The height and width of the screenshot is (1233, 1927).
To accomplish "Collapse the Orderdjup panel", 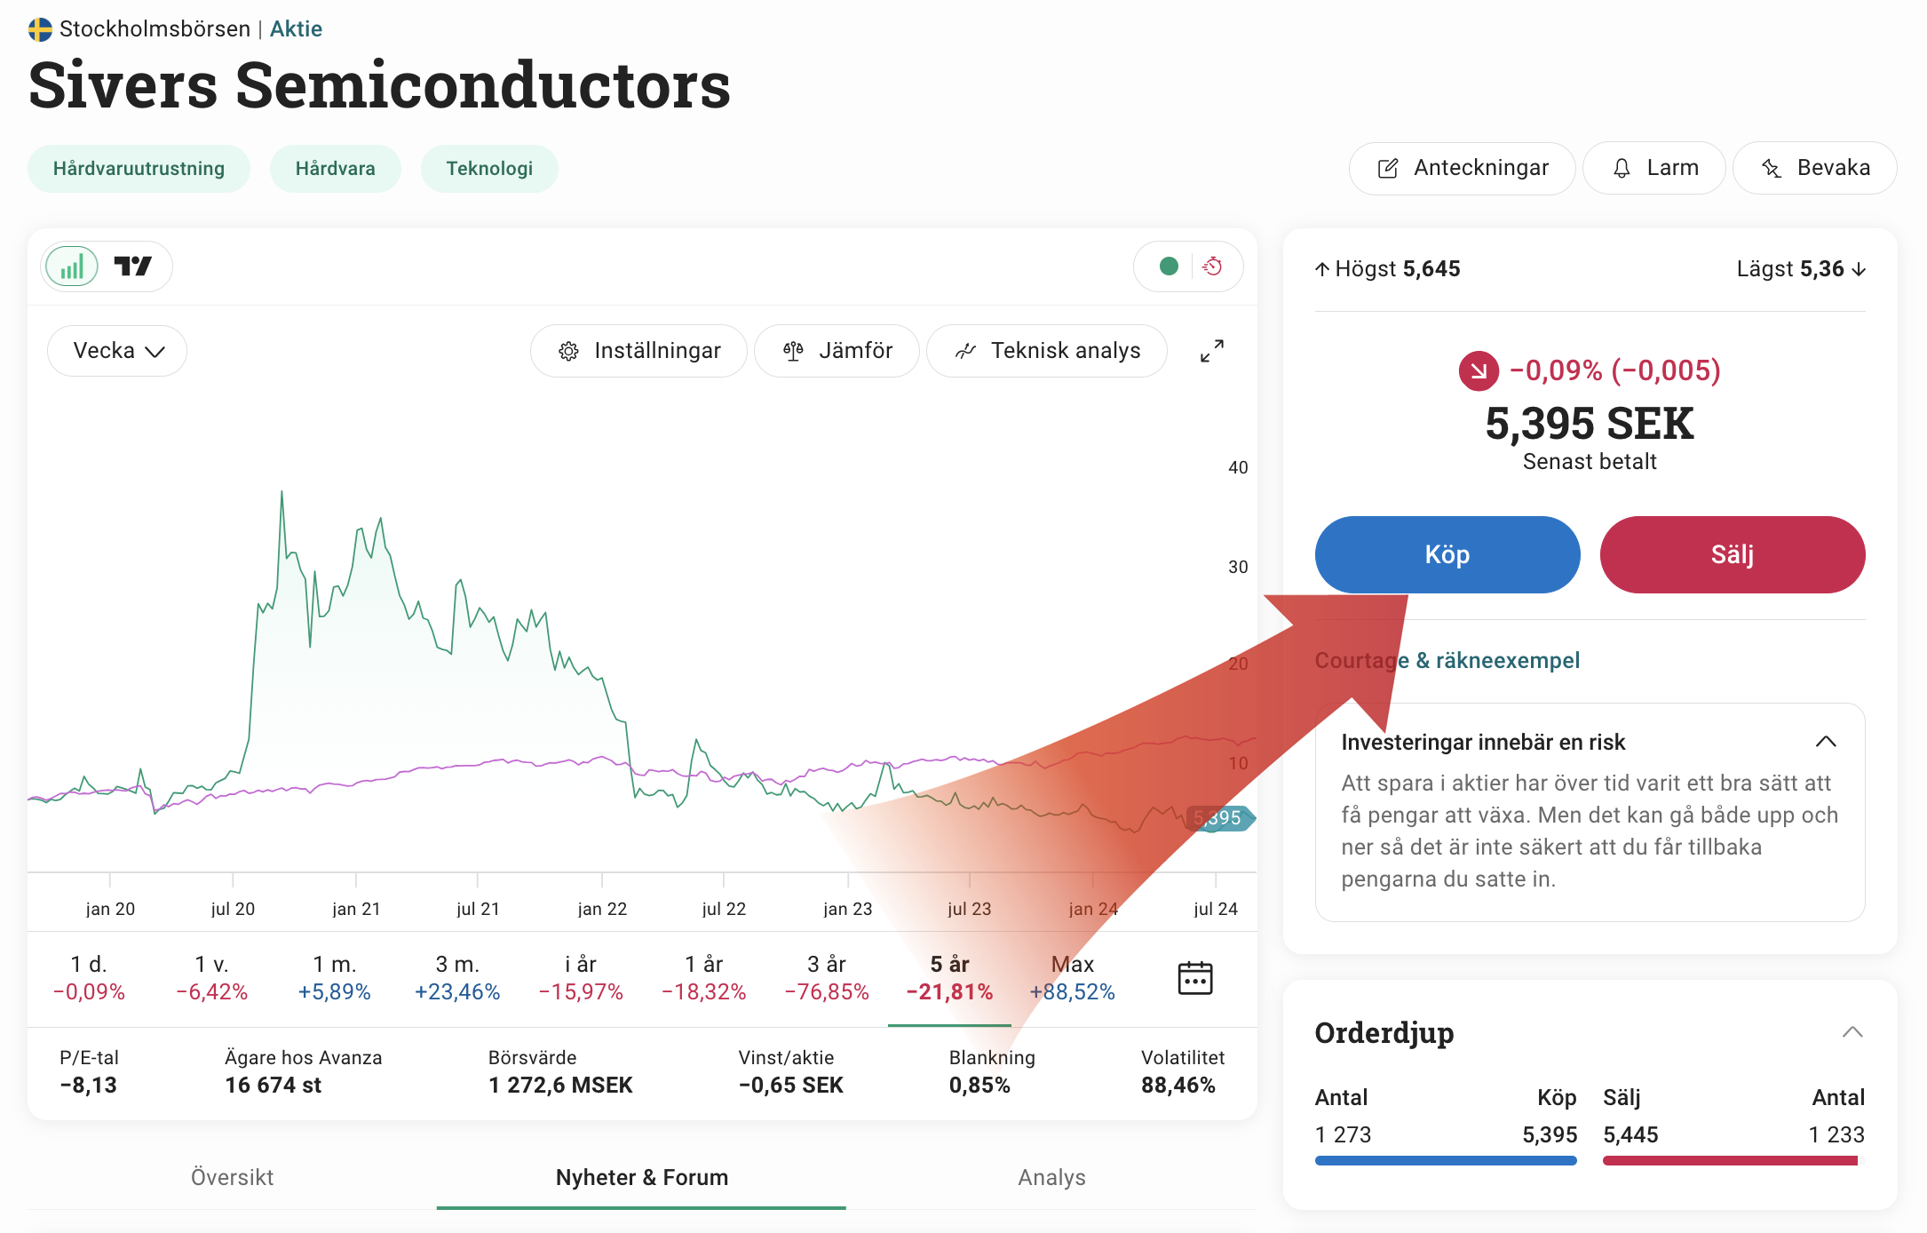I will pyautogui.click(x=1852, y=1032).
